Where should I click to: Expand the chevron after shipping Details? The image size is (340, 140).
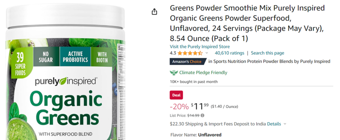pyautogui.click(x=285, y=124)
